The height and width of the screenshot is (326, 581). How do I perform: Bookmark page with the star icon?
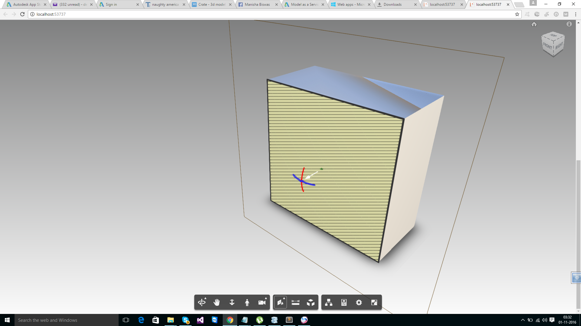[517, 14]
